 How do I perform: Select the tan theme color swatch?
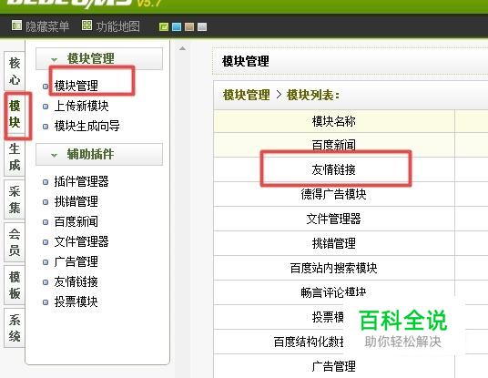[x=189, y=27]
